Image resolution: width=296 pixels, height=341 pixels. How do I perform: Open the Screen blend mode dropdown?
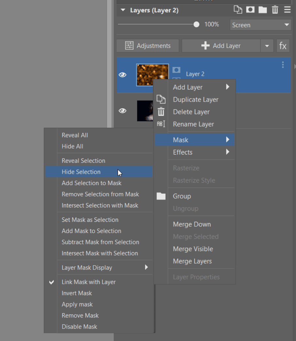pos(260,25)
